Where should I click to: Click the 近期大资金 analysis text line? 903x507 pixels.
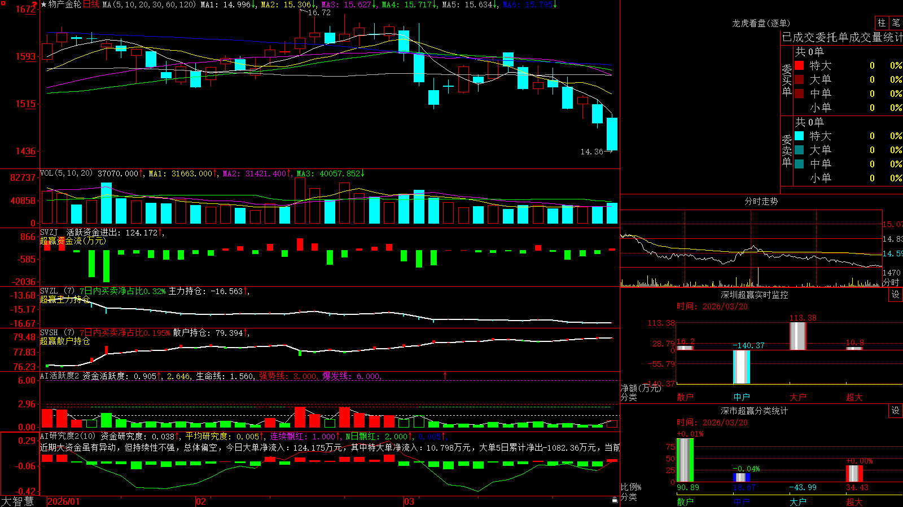click(330, 447)
